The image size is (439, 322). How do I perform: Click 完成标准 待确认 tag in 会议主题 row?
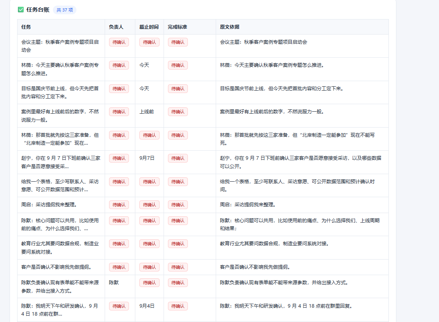click(178, 42)
